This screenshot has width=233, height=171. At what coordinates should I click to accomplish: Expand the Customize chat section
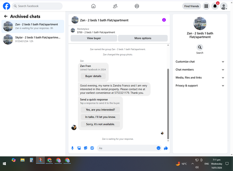(200, 62)
